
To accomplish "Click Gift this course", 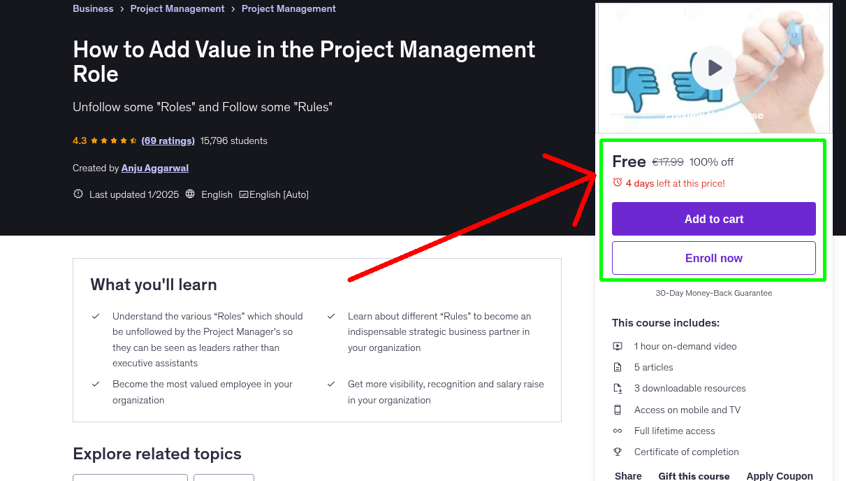I will (693, 475).
